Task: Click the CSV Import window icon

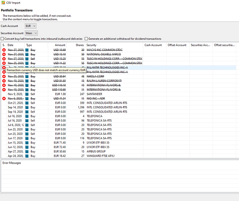Action: click(3, 2)
